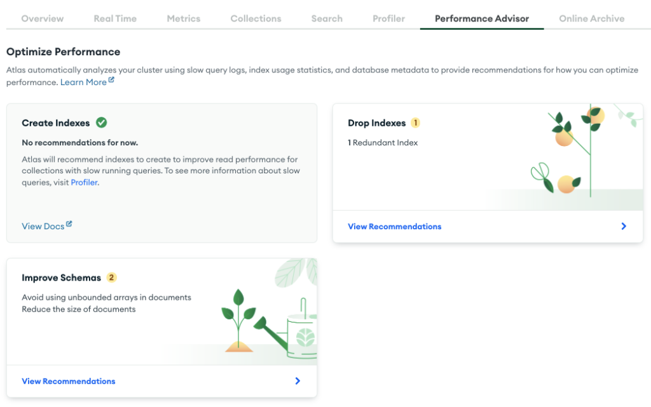
Task: Open the Search tab
Action: pyautogui.click(x=327, y=18)
